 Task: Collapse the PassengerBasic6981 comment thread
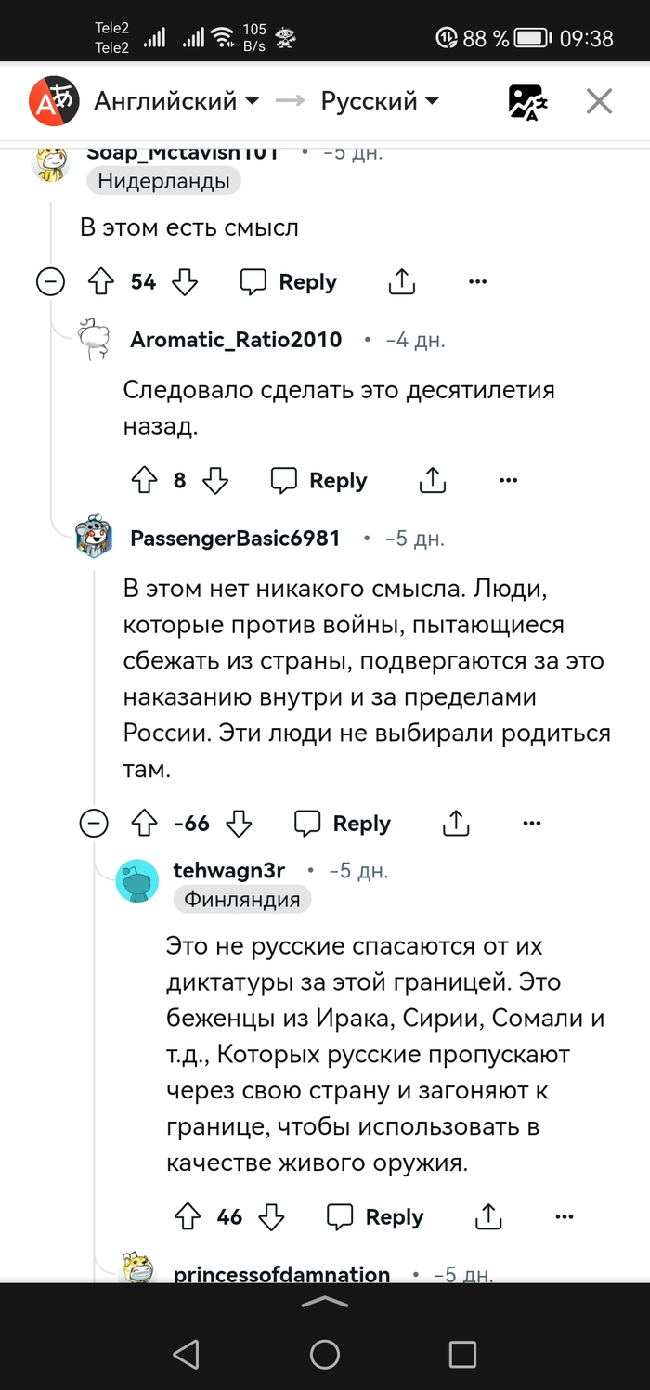[x=94, y=823]
